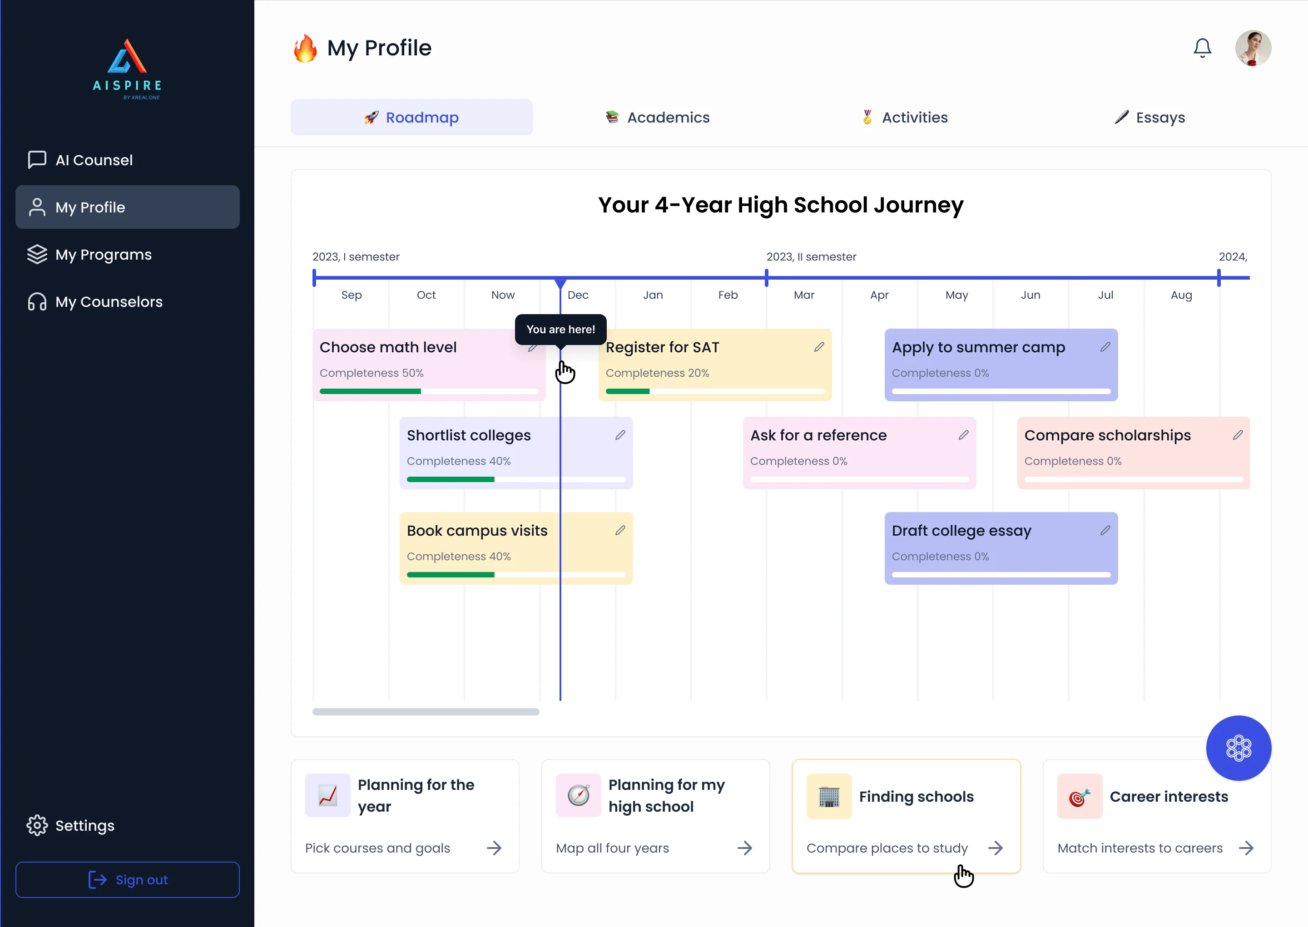Click the Completeness 20% text on SAT card
Screen dimensions: 1308x927
pyautogui.click(x=657, y=373)
